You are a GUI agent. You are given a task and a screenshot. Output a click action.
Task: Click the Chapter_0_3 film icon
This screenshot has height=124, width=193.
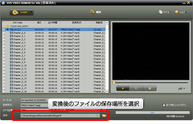pyautogui.click(x=11, y=43)
